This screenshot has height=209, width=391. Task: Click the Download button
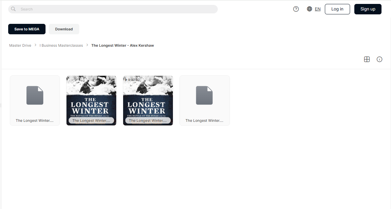click(x=64, y=29)
